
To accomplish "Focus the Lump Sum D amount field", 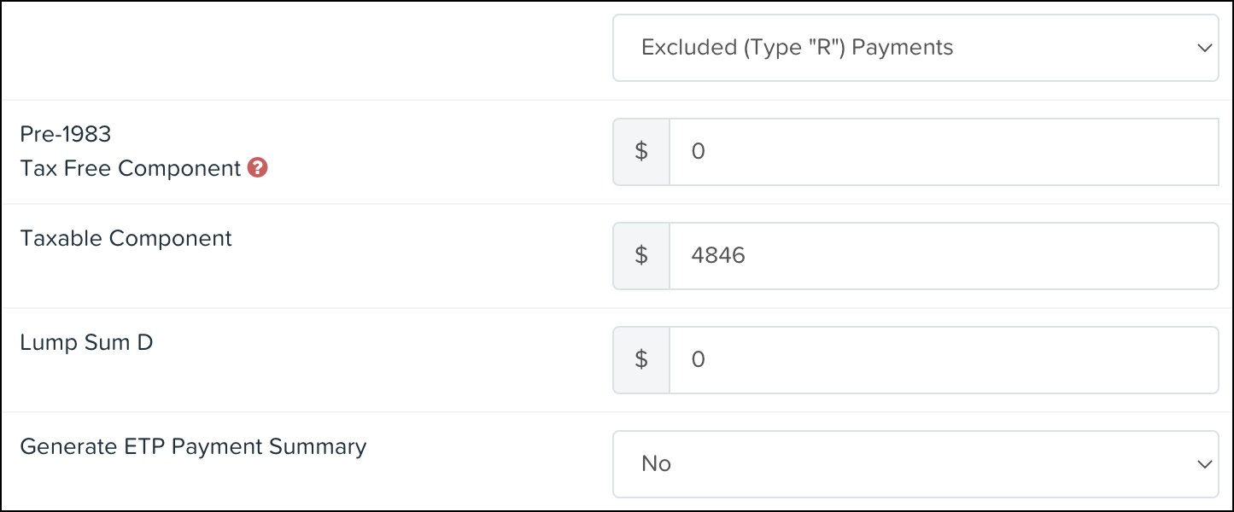I will click(x=944, y=360).
